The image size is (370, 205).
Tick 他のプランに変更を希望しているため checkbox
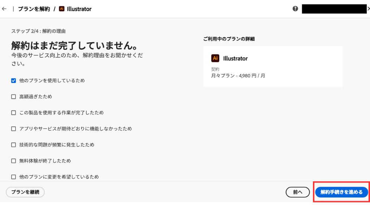pos(14,177)
